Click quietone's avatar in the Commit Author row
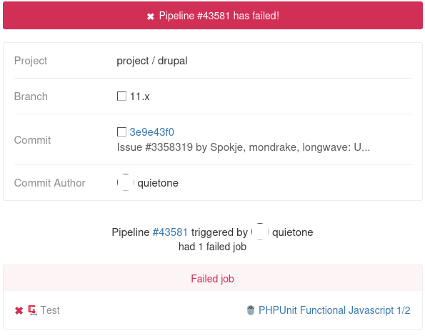This screenshot has width=425, height=336. click(126, 182)
